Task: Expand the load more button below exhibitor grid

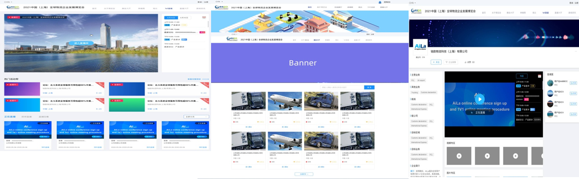Action: (x=304, y=174)
